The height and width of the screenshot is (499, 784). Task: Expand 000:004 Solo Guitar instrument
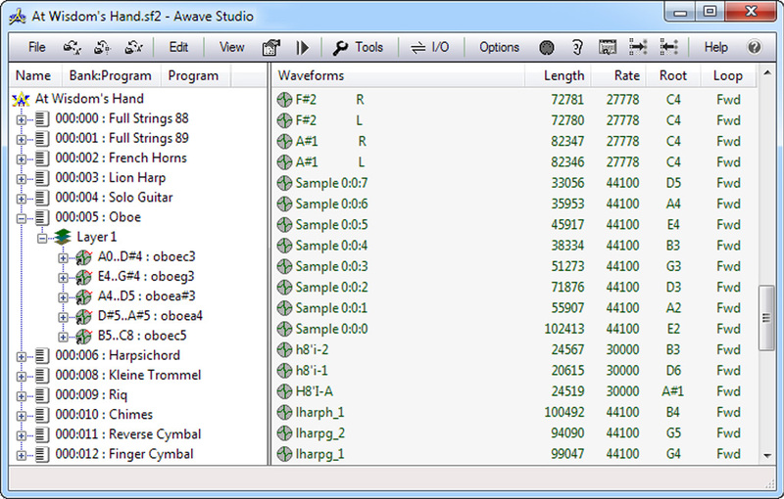coord(21,199)
